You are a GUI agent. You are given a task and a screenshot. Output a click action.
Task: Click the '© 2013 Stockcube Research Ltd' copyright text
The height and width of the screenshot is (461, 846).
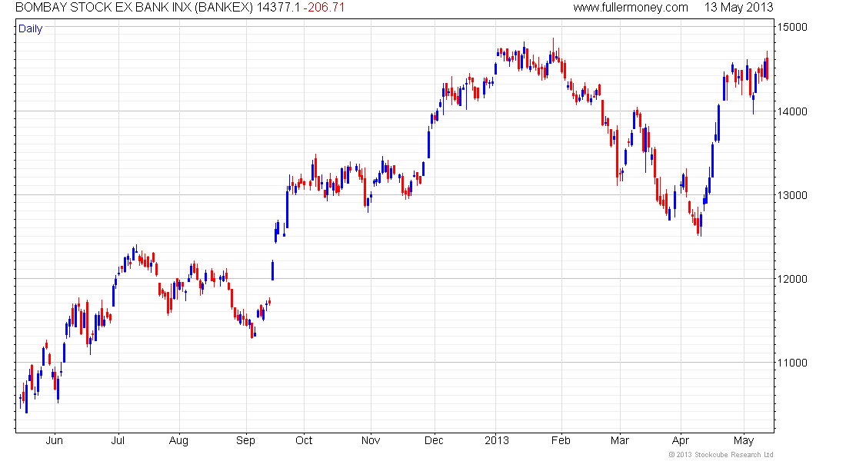(x=721, y=455)
